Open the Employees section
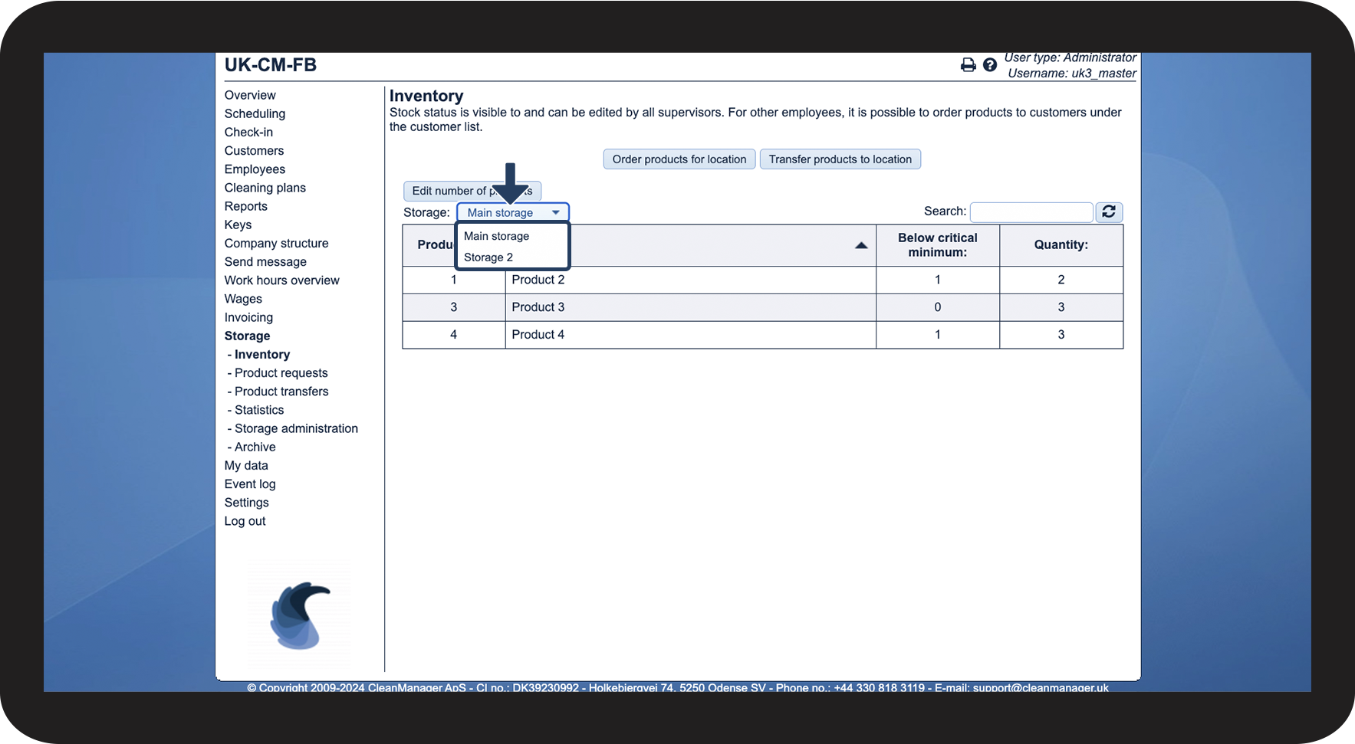This screenshot has width=1355, height=744. tap(255, 169)
